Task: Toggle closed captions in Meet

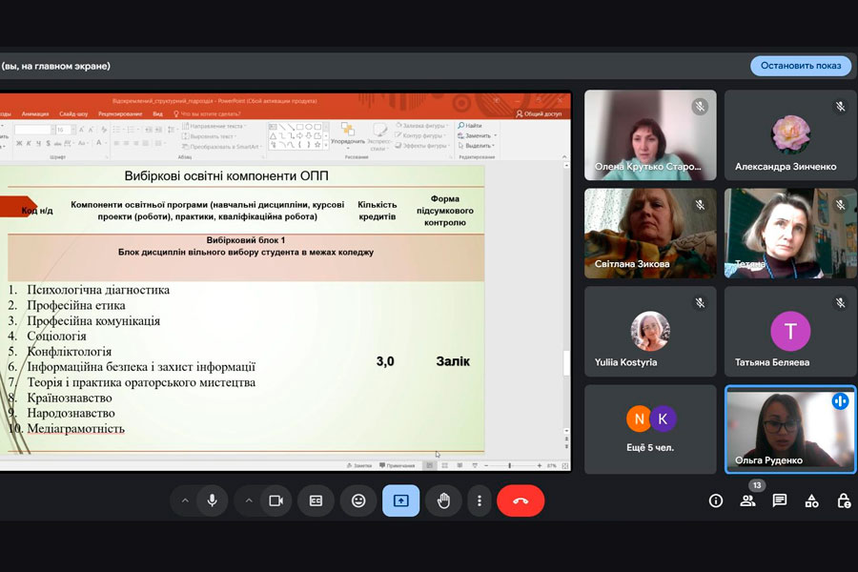Action: point(316,500)
